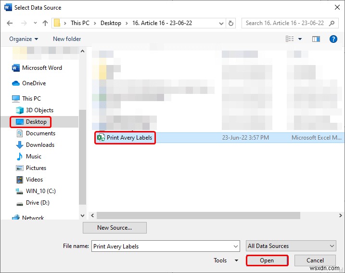Select Desktop in navigation pane
Viewport: 345px width, 273px height.
coord(36,122)
